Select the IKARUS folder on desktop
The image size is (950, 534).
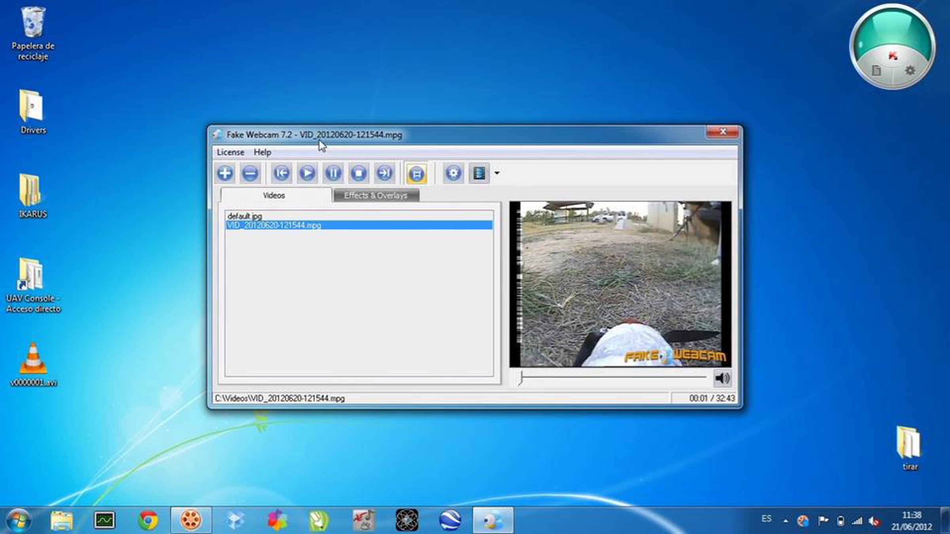(33, 197)
